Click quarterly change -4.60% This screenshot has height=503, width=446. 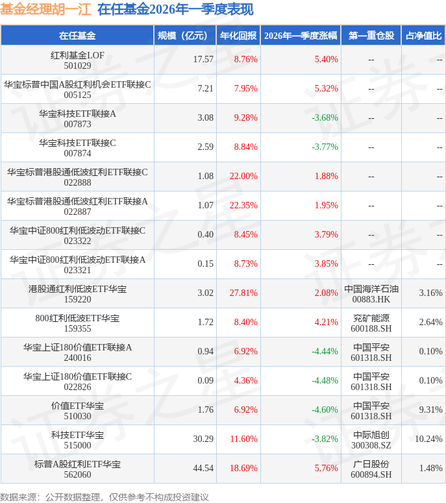[x=325, y=410]
